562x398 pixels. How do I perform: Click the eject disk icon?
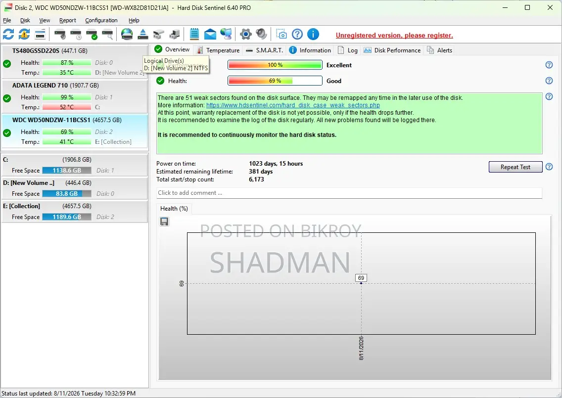click(142, 35)
